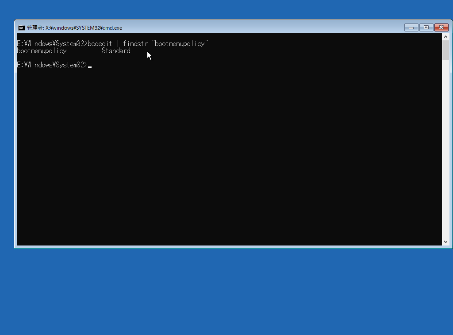Screen dimensions: 453x335
Task: Minimize the cmd.exe window
Action: click(x=411, y=27)
